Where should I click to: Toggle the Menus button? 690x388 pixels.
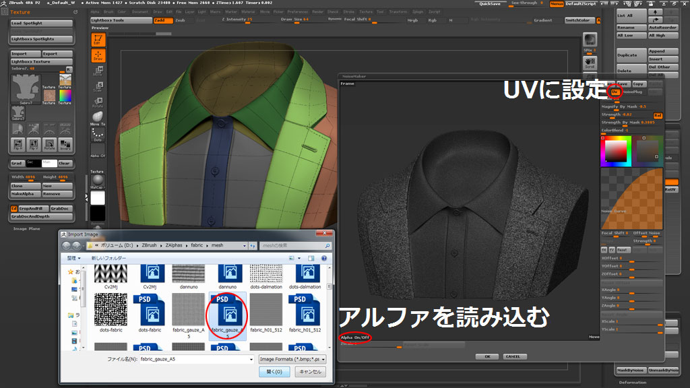click(x=557, y=3)
